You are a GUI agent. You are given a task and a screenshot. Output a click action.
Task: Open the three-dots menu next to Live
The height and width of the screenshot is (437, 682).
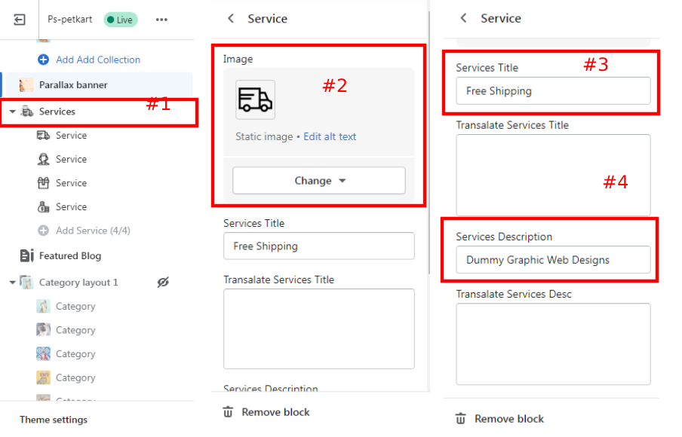tap(161, 20)
